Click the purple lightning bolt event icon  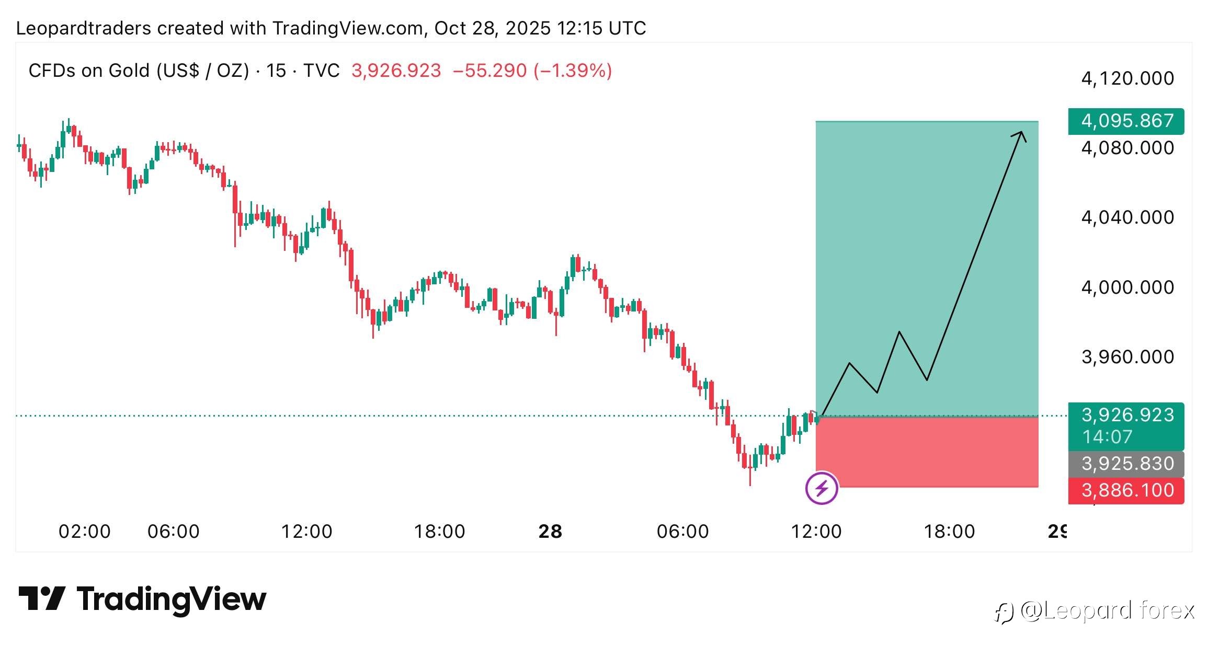coord(822,488)
